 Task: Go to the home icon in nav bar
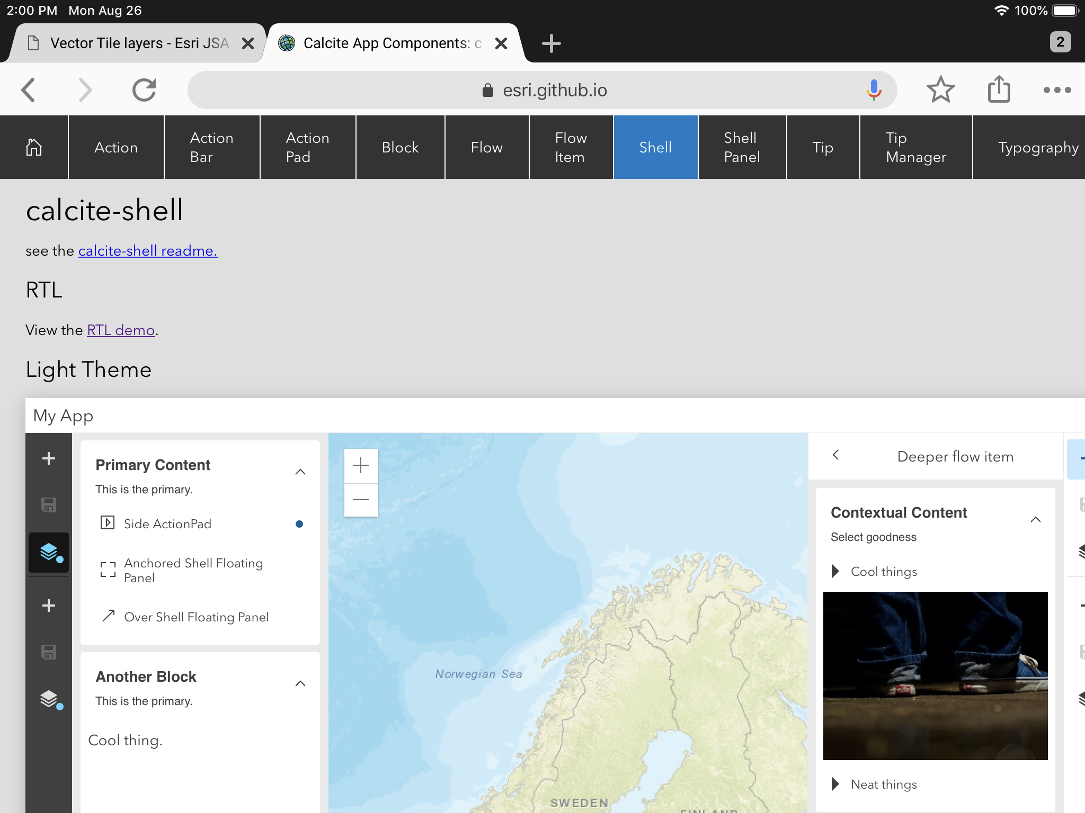(x=34, y=147)
